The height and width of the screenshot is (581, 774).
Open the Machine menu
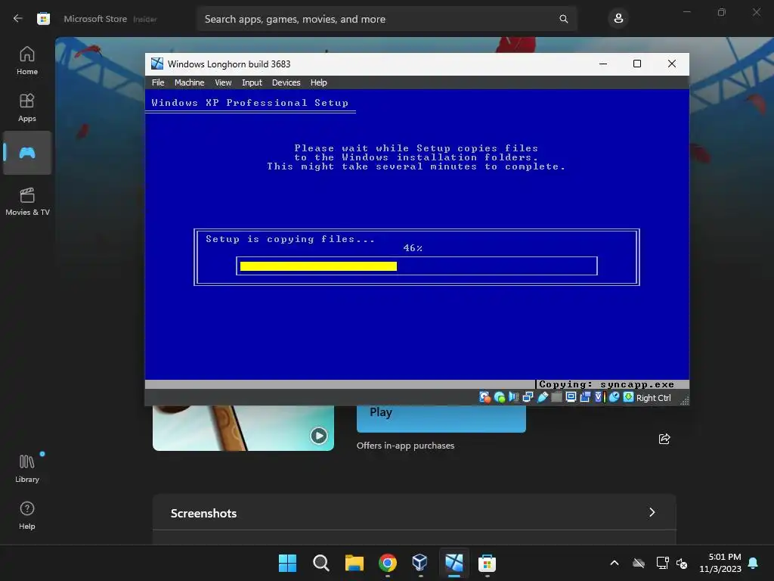click(189, 82)
